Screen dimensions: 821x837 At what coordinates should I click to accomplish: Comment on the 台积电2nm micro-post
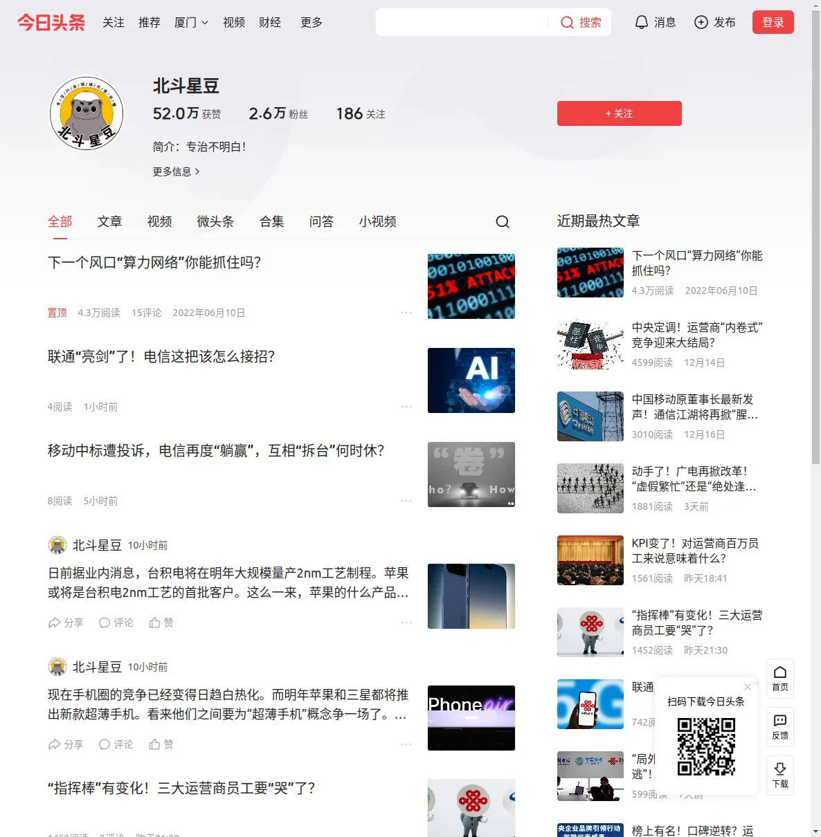[x=116, y=623]
